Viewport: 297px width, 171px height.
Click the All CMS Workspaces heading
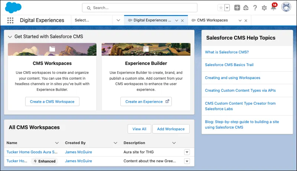pos(34,127)
